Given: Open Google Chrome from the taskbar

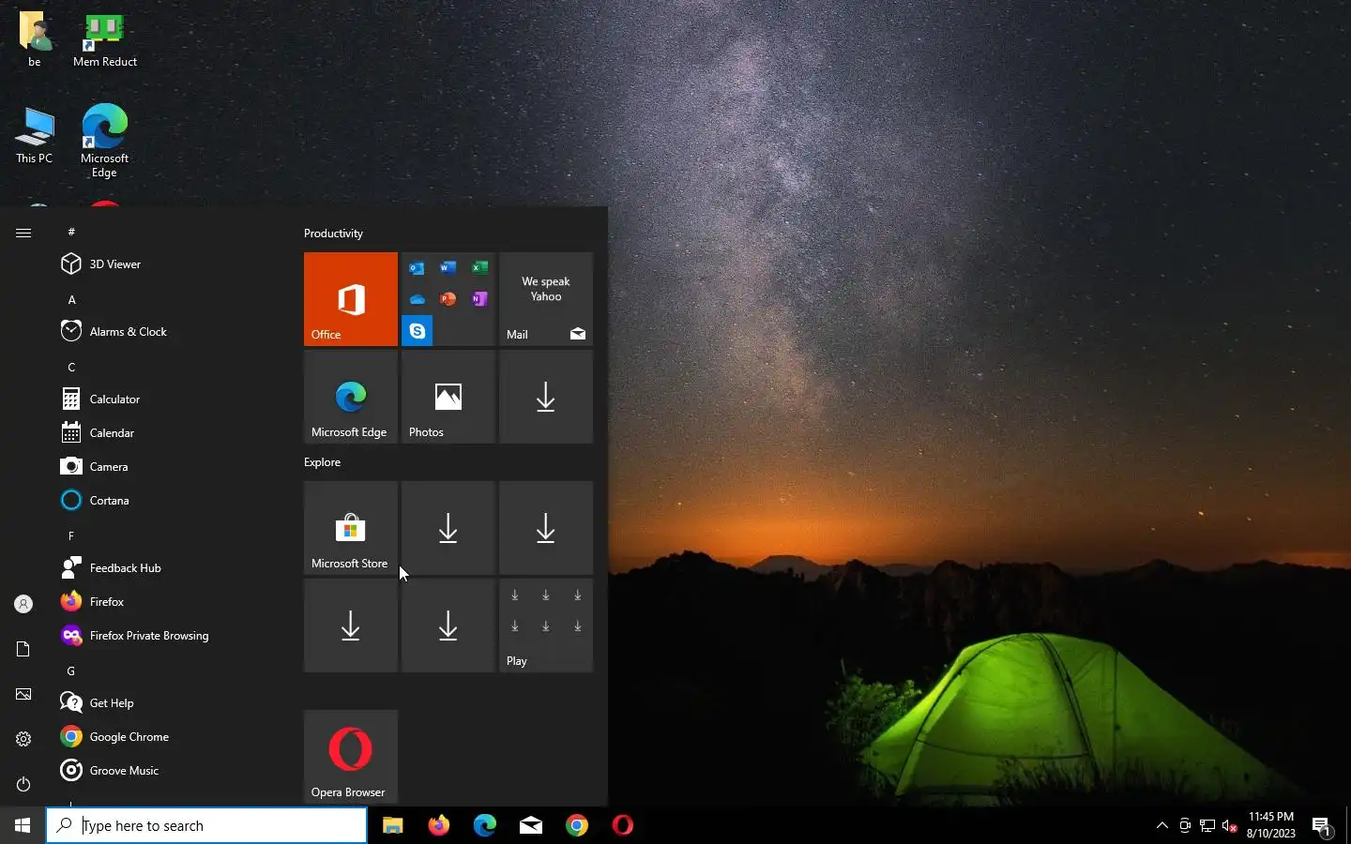Looking at the screenshot, I should 576,825.
